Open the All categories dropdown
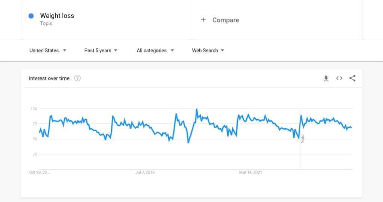Viewport: 383px width, 202px height. click(155, 50)
